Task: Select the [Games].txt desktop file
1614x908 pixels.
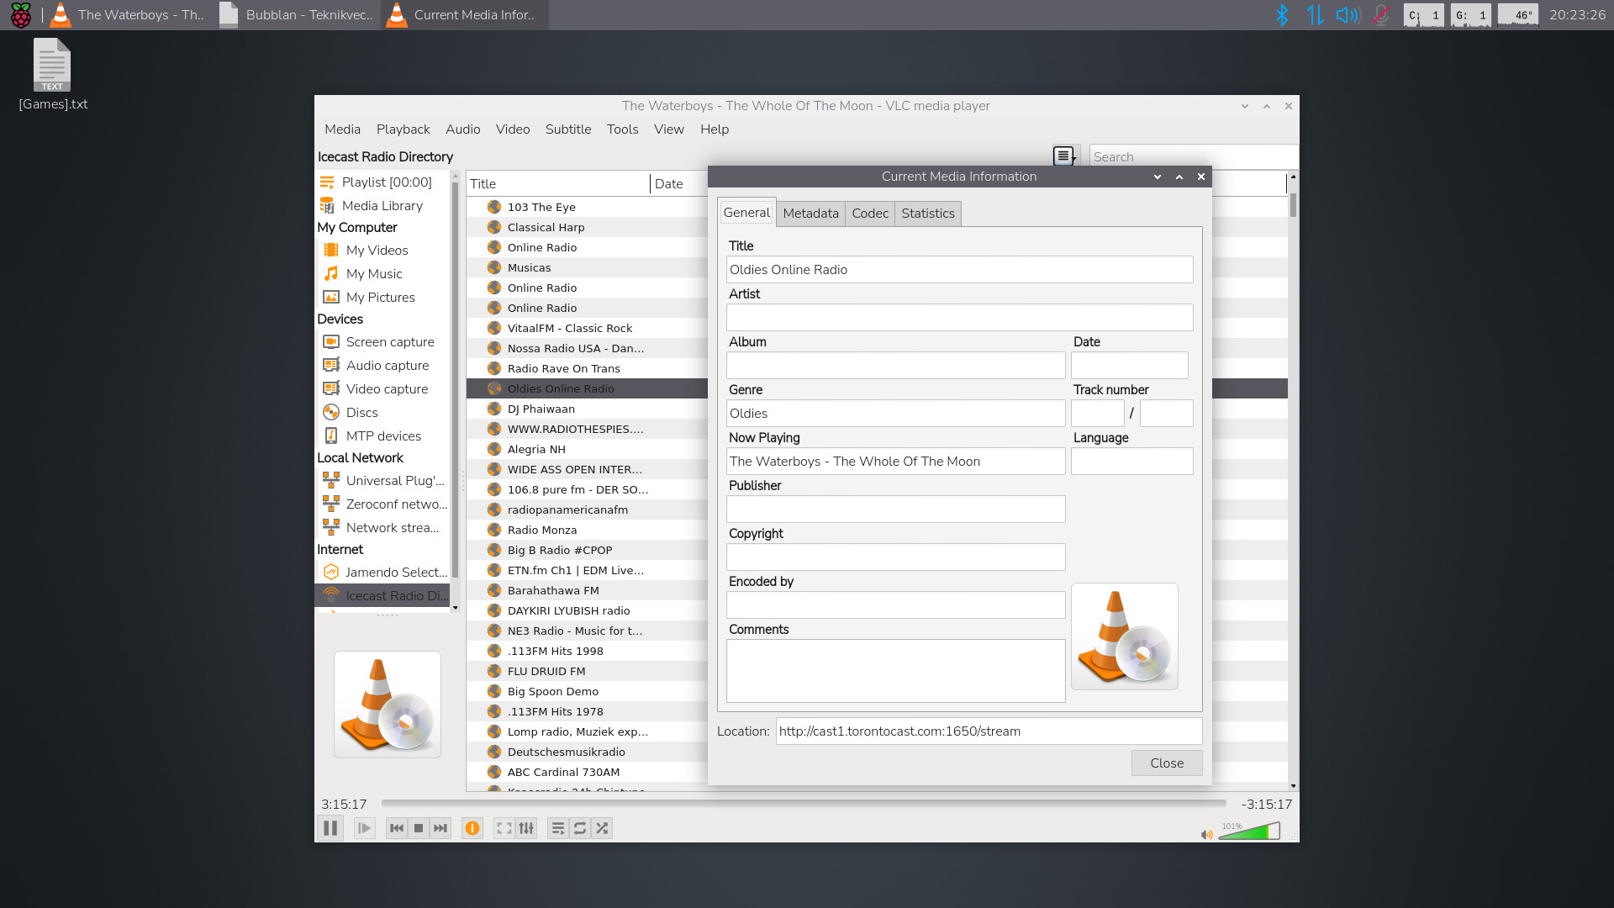Action: point(53,75)
